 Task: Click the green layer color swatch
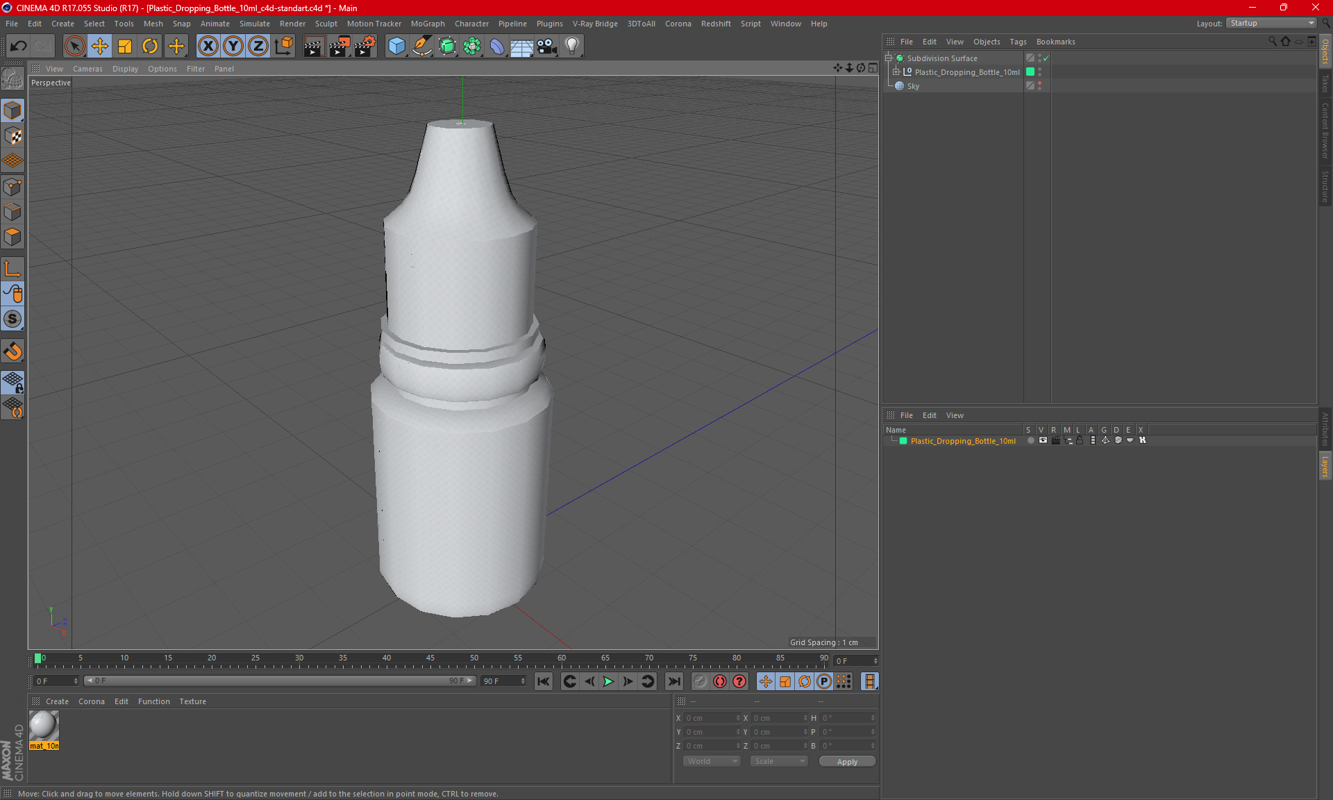[903, 441]
